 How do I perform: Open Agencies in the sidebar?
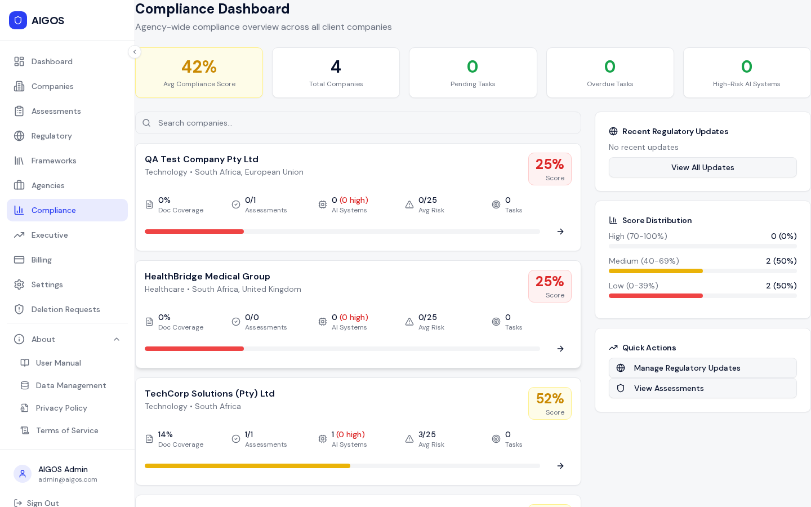[67, 185]
